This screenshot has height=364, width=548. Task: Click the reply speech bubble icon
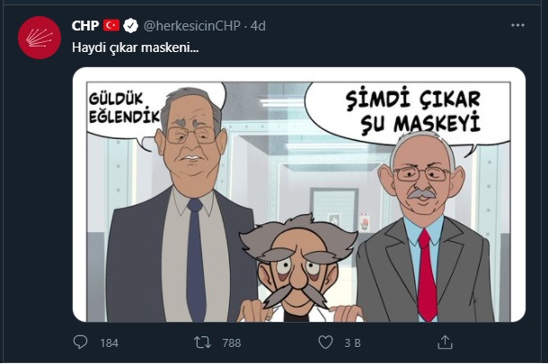coord(81,342)
